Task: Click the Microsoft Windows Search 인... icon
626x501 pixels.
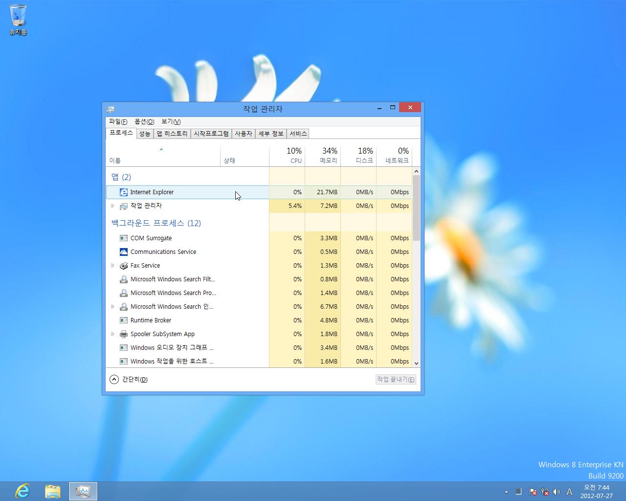Action: coord(124,307)
